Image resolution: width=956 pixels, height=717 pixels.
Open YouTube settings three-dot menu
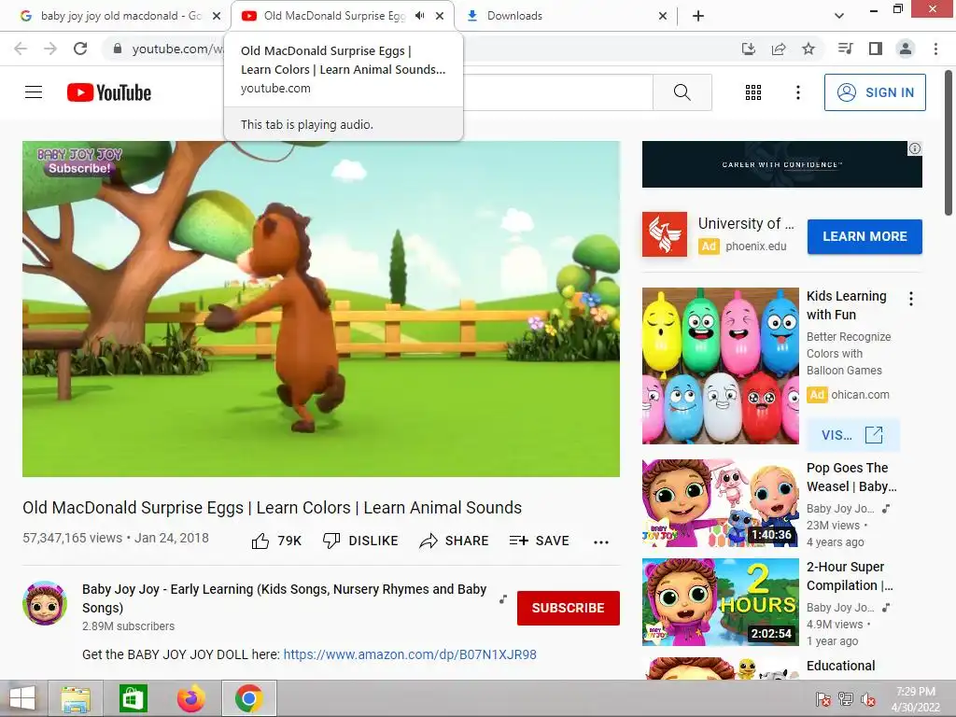pos(797,92)
